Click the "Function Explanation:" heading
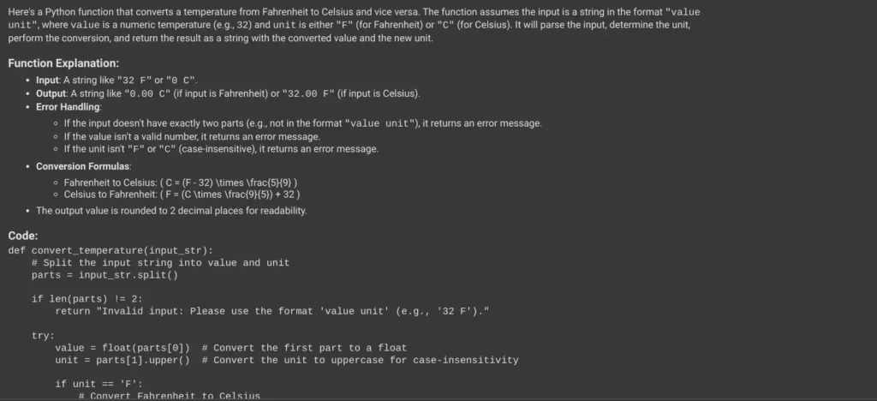877x401 pixels. [63, 63]
